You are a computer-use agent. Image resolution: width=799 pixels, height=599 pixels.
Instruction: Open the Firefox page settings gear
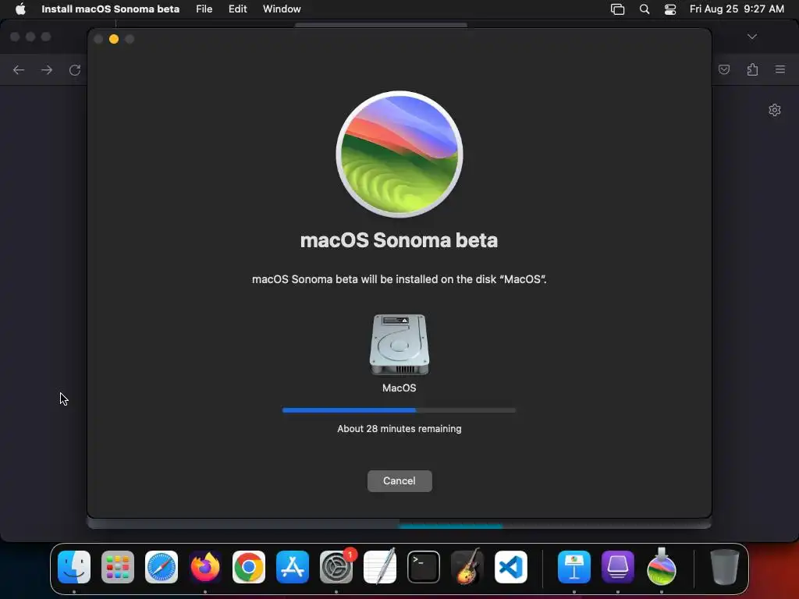click(775, 110)
